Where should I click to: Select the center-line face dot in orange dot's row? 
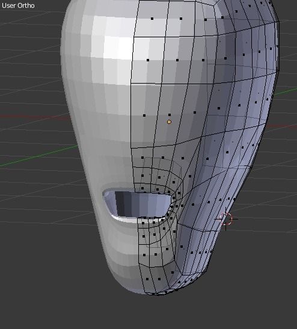tap(144, 115)
